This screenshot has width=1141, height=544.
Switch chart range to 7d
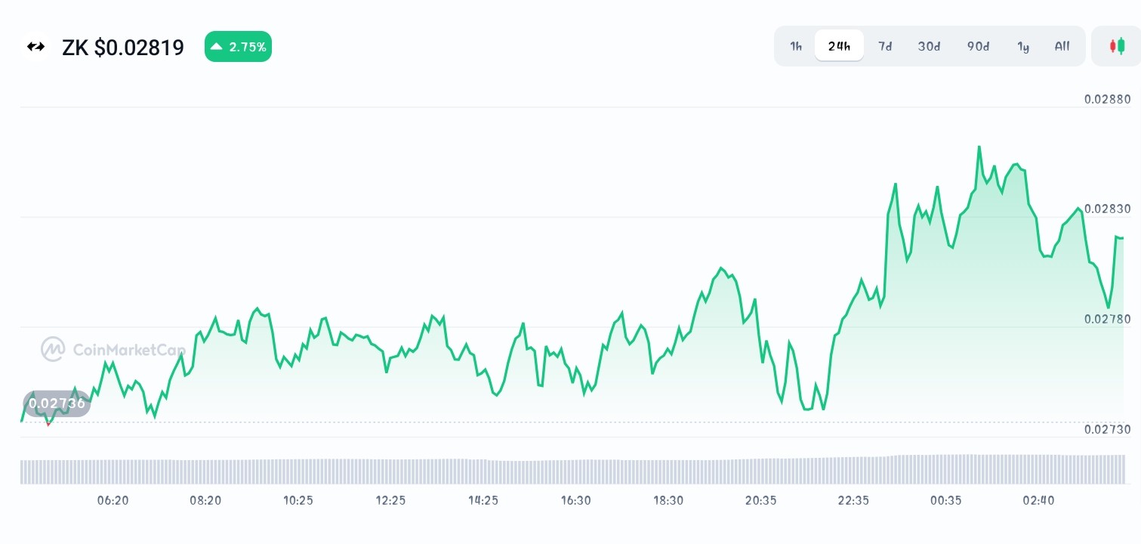click(885, 46)
